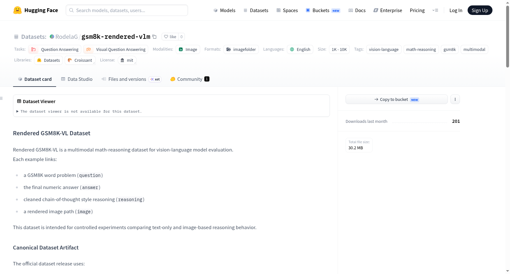Image resolution: width=510 pixels, height=274 pixels.
Task: Like the gsm8k-rendered-vlm dataset
Action: 170,37
